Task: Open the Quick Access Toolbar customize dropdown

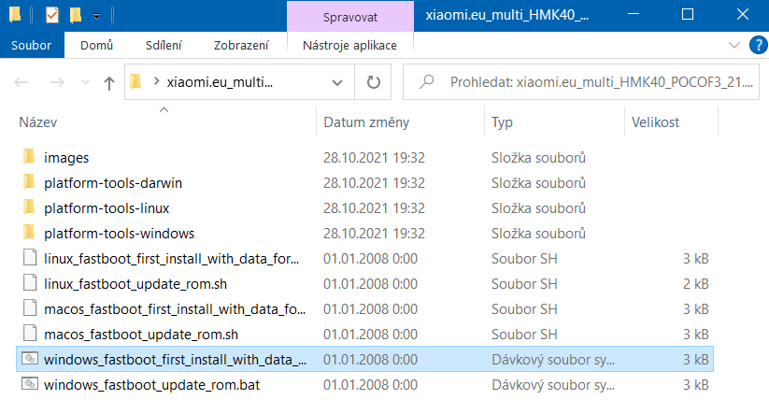Action: tap(96, 16)
